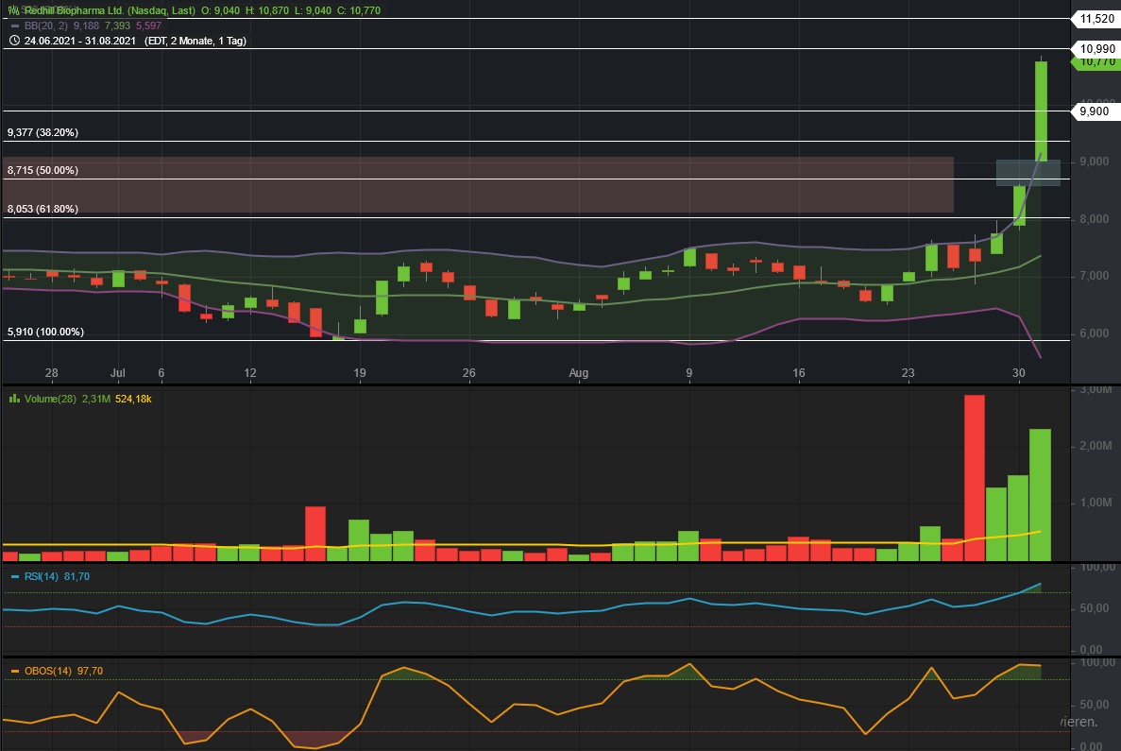Click the 8,715 (50.00%) Fibonacci level label
Screen dimensions: 1121x751
tap(44, 170)
